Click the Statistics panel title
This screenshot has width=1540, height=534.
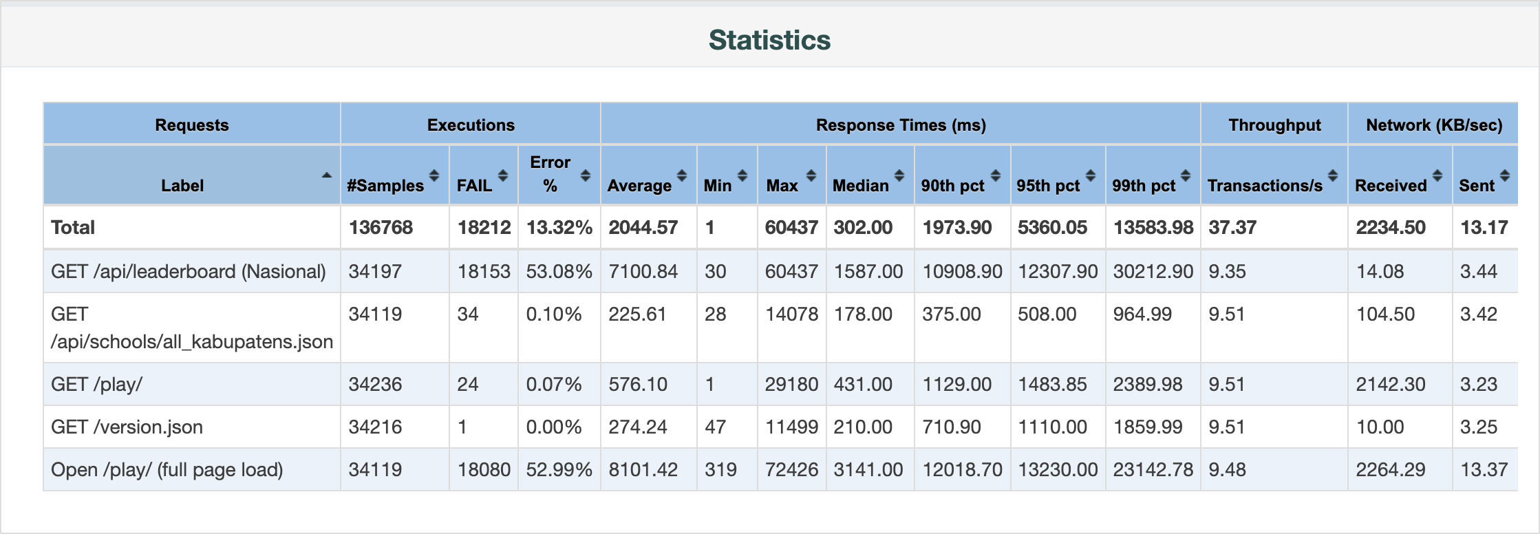pyautogui.click(x=769, y=40)
